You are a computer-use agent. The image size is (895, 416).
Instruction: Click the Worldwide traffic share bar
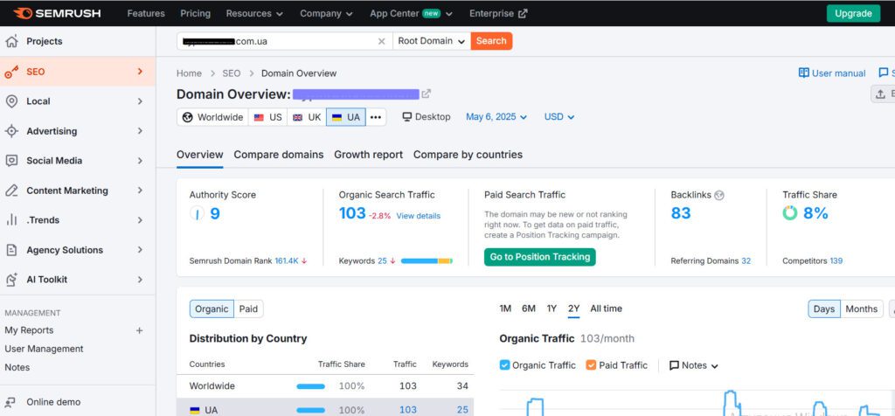click(310, 386)
